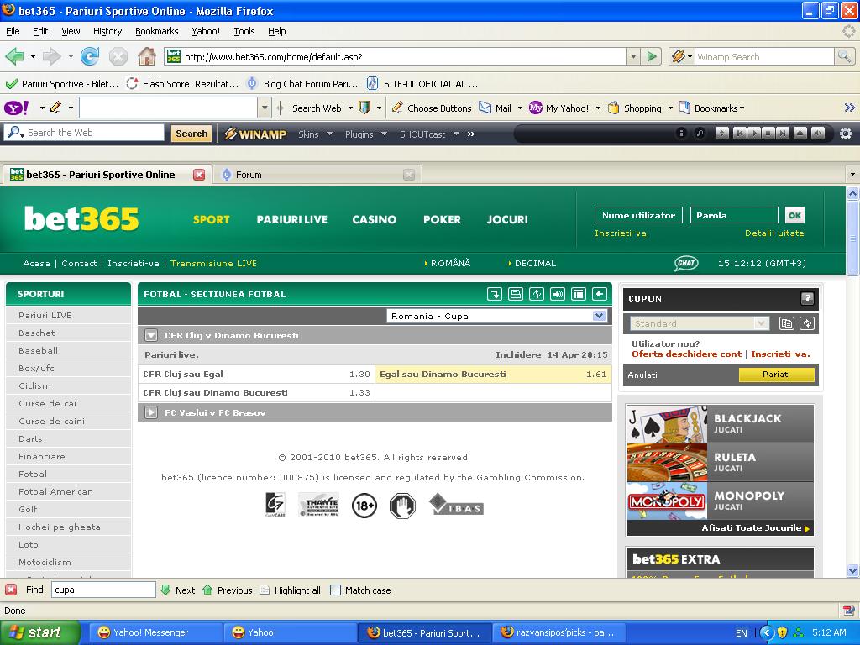Viewport: 860px width, 645px height.
Task: Click the Cupon help question mark
Action: pos(807,298)
